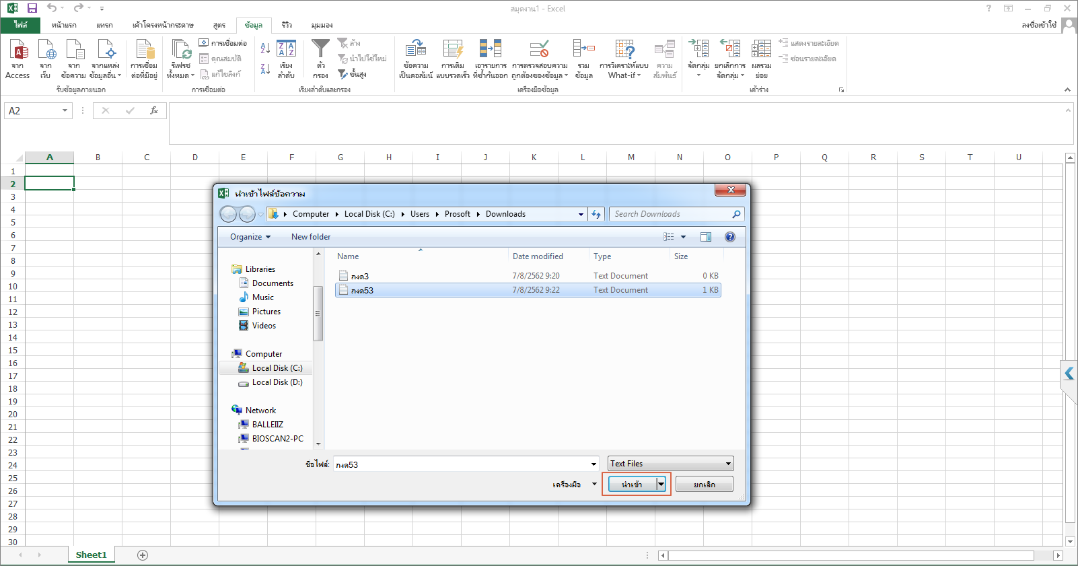Click Existing Connections (การเชื่อมต่อที่มีอยู่) icon

[144, 59]
